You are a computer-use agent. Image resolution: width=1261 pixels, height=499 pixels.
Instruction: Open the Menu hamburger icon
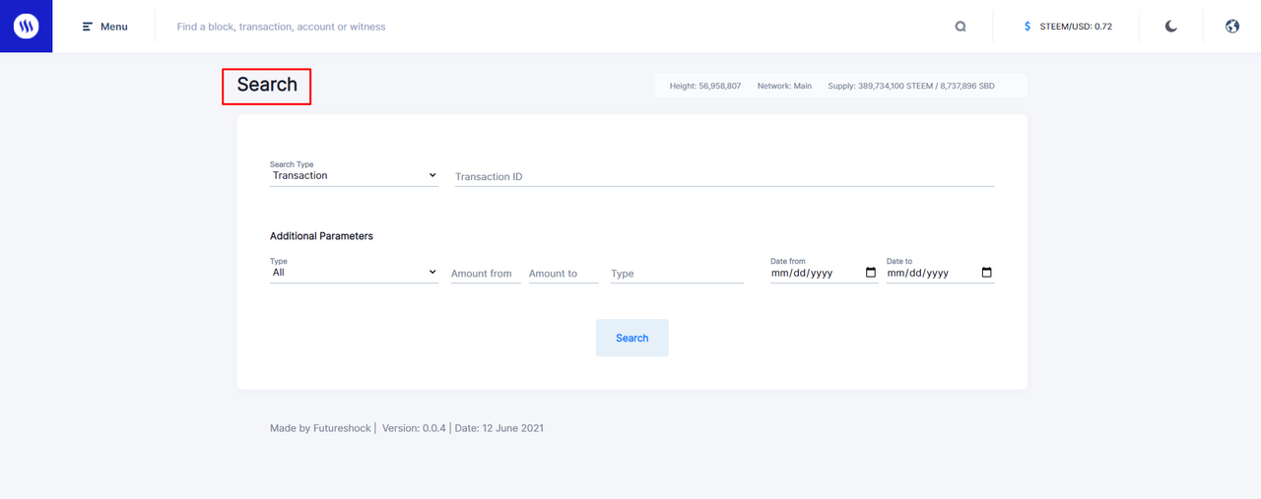[x=88, y=27]
